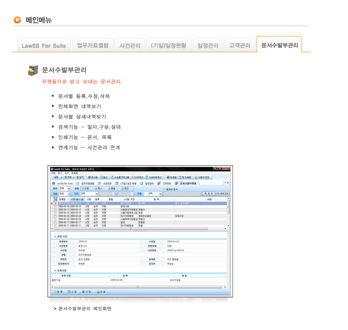Viewport: 348px width, 330px height.
Task: Check the 2009-03-10 row checkbox
Action: pyautogui.click(x=55, y=213)
